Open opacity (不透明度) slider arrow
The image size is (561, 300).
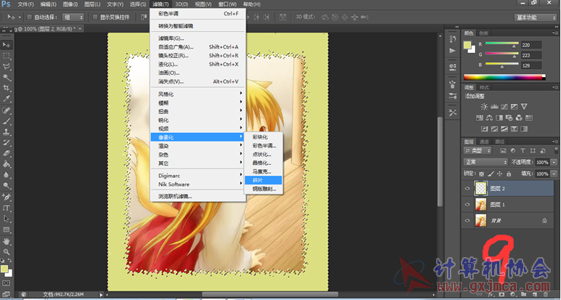pos(554,162)
